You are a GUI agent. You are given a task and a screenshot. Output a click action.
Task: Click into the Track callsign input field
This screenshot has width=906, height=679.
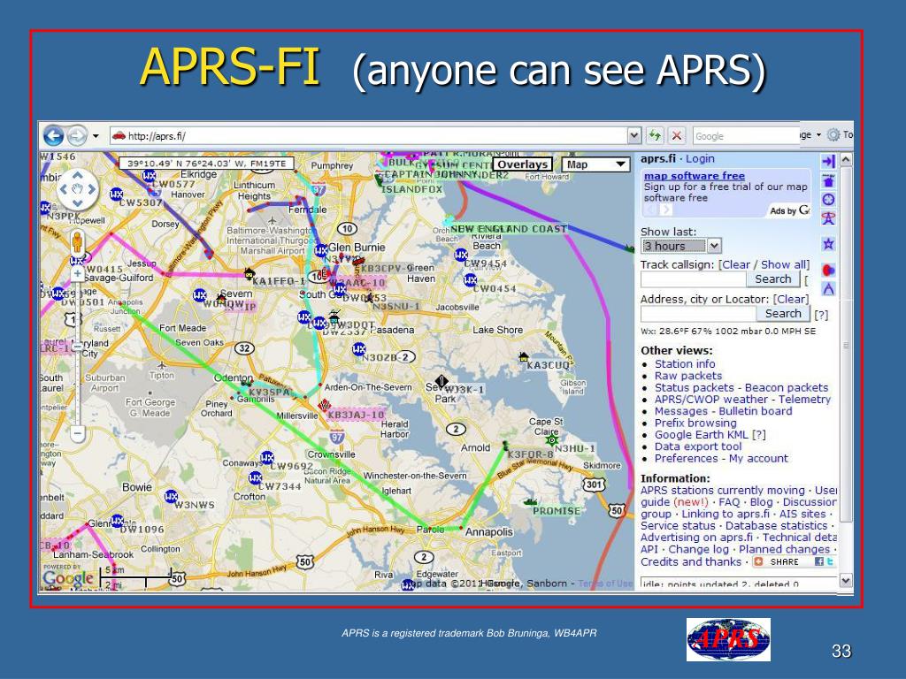tap(693, 279)
